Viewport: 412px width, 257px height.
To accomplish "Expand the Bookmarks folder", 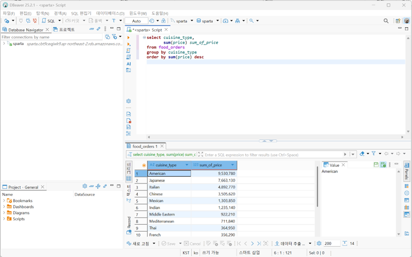I will tap(4, 201).
